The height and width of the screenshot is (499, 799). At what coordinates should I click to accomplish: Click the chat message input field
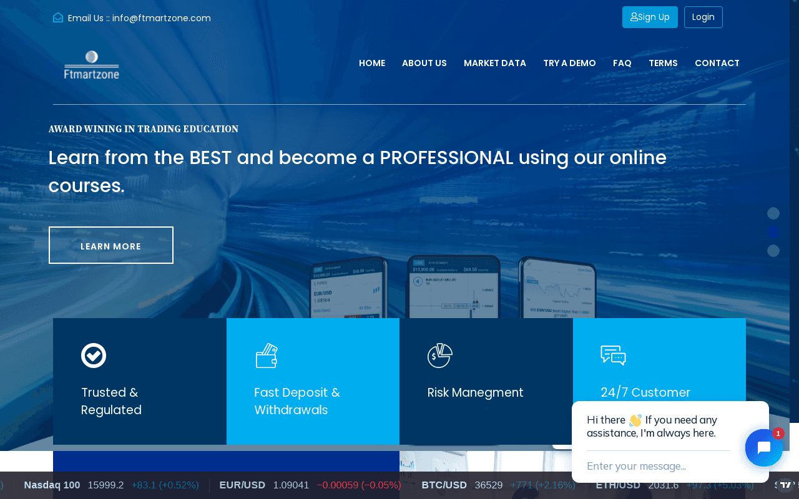point(655,466)
